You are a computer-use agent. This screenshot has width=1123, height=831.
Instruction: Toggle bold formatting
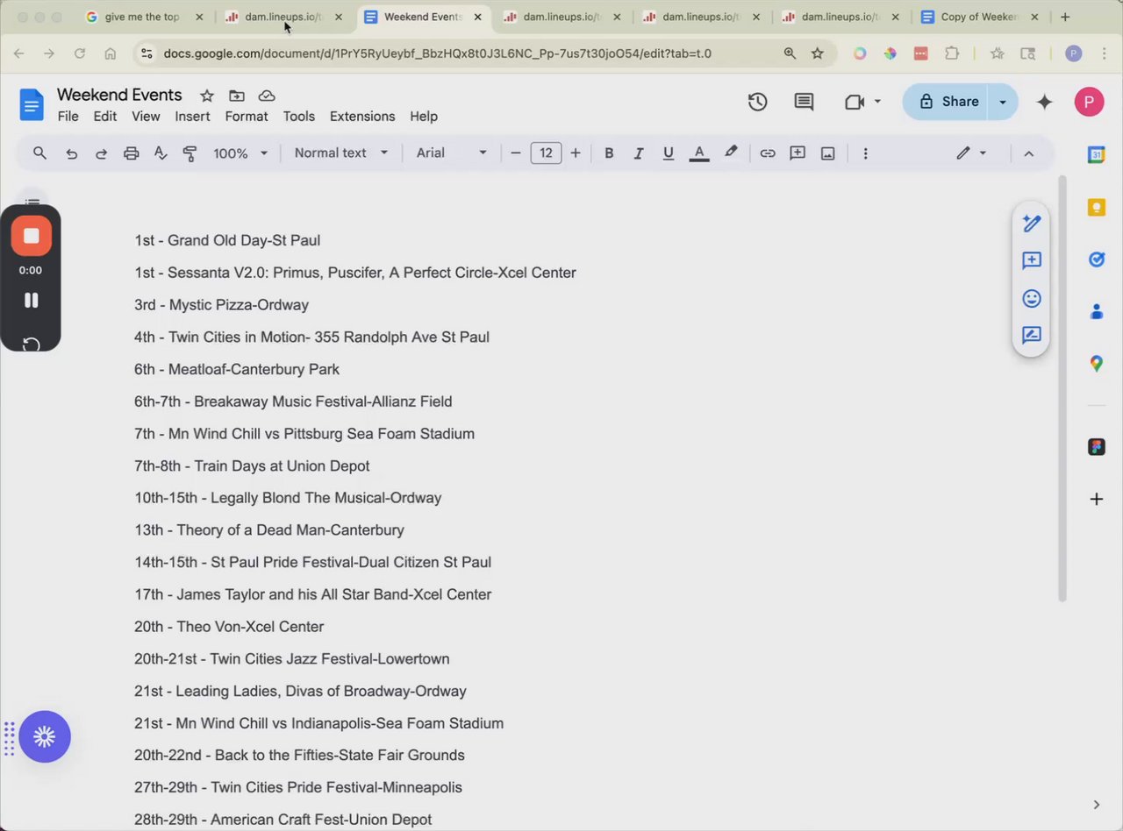coord(609,153)
